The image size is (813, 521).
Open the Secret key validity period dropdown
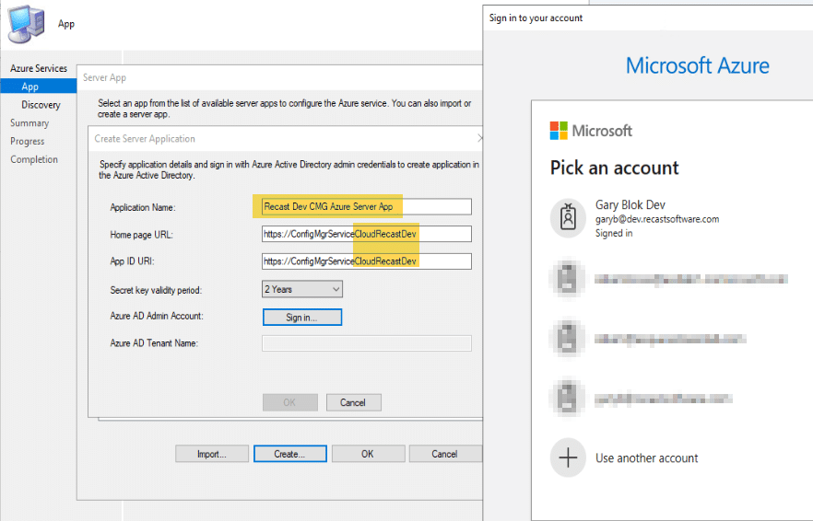(x=302, y=289)
